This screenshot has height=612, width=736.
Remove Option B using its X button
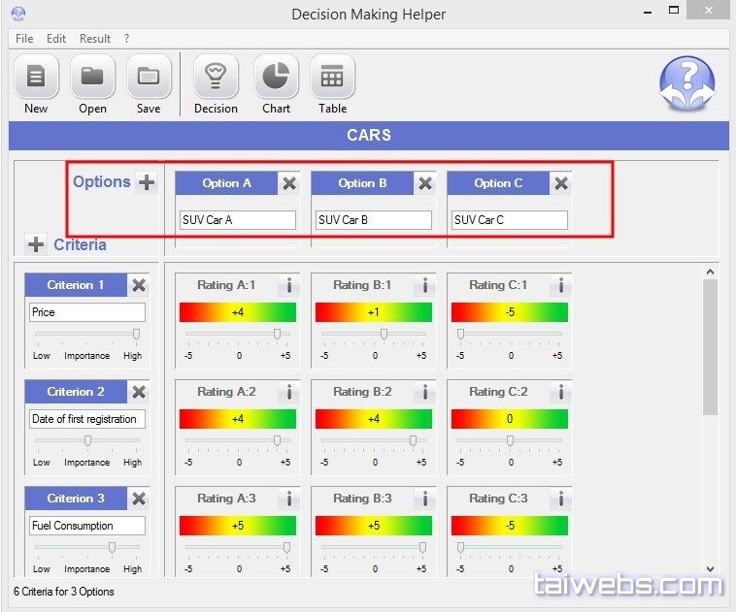click(424, 183)
